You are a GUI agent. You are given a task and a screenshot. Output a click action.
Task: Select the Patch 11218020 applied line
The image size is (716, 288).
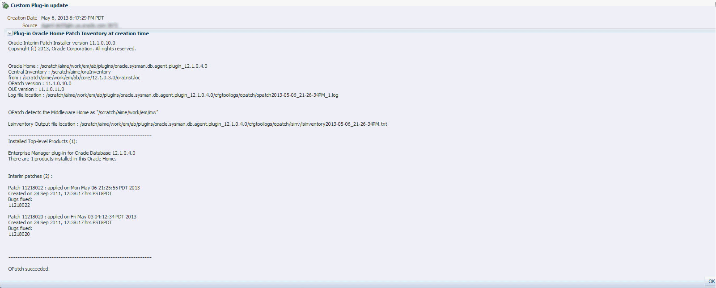[x=72, y=217]
